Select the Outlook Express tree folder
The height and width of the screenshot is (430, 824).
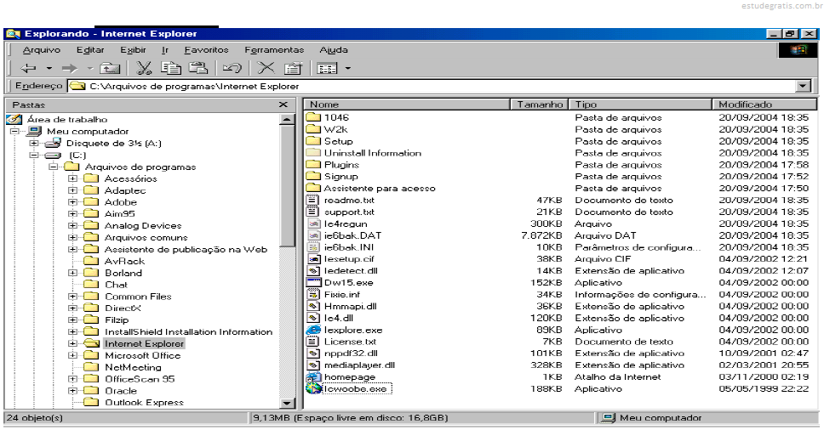coord(144,403)
